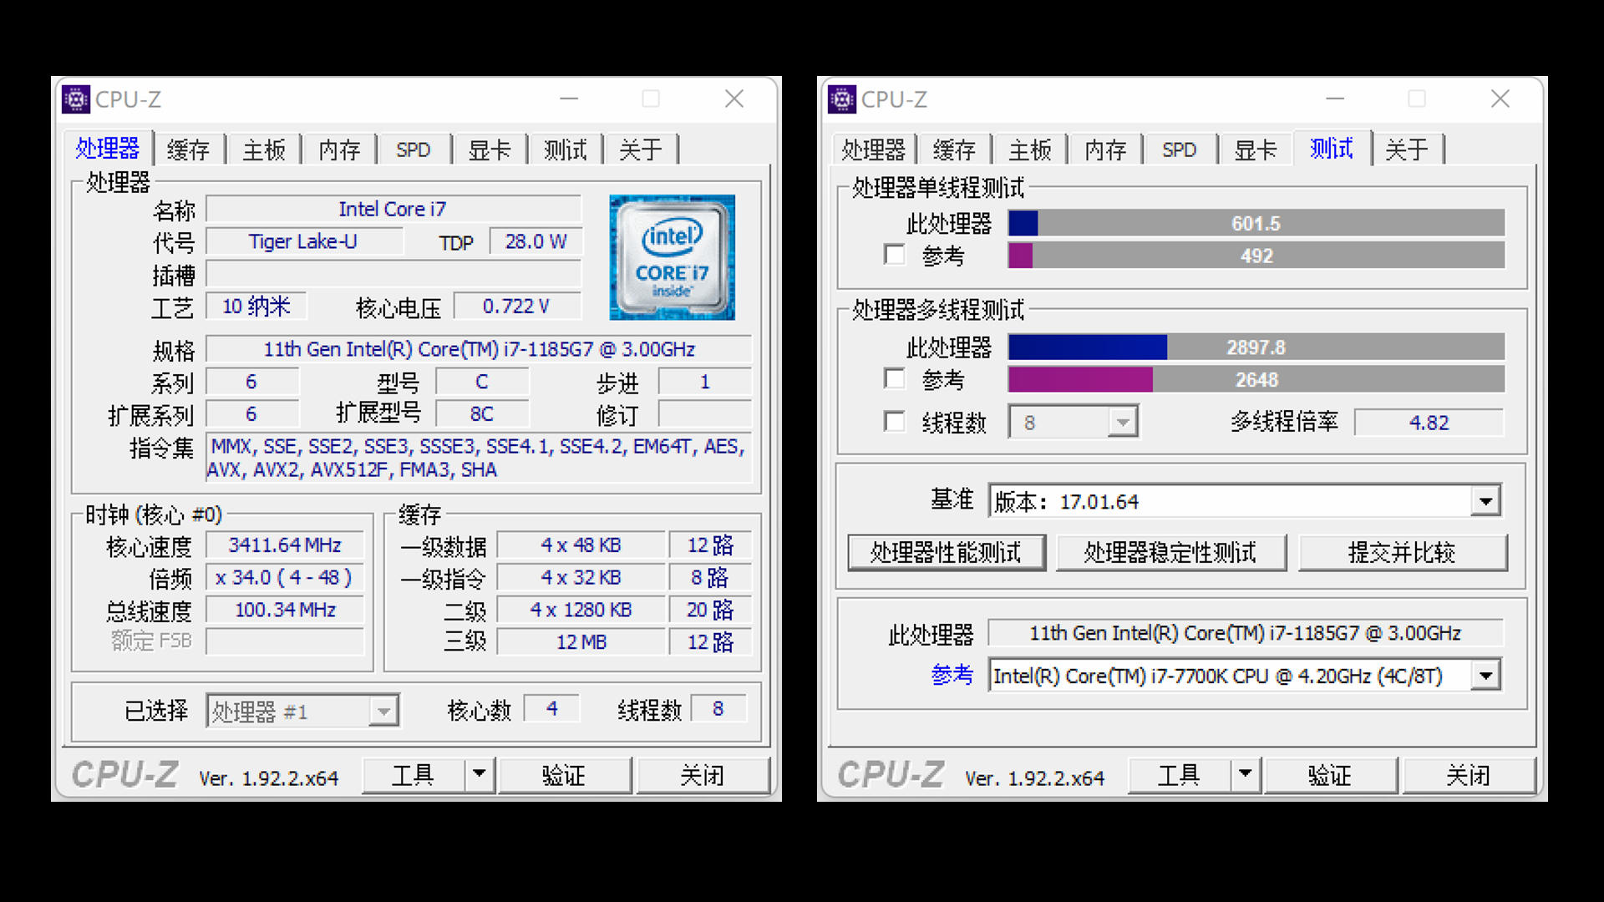Click the 处理器稳定性测试 button
Image resolution: width=1604 pixels, height=902 pixels.
click(1171, 552)
